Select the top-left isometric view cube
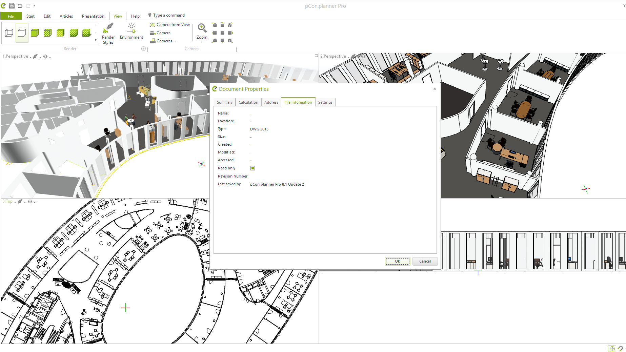 [x=215, y=25]
